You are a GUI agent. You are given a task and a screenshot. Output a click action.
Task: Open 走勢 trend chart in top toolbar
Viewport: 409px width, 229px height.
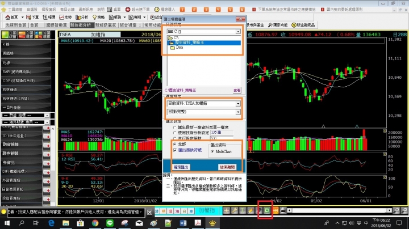coord(65,17)
